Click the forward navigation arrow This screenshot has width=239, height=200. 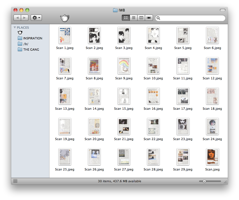coord(25,18)
